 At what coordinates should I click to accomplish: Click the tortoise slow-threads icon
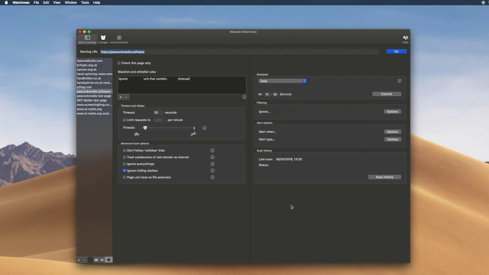137,134
